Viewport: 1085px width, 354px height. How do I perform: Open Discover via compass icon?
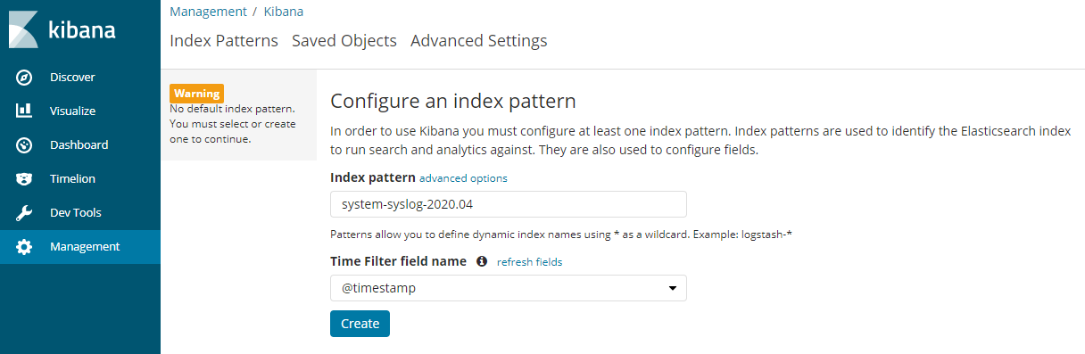click(25, 78)
